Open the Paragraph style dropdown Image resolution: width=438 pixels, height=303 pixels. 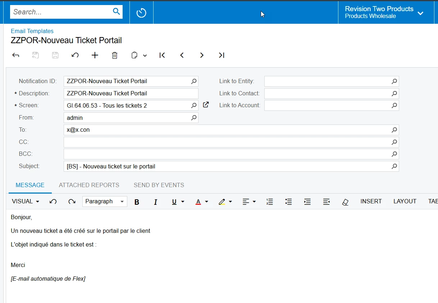pyautogui.click(x=105, y=202)
